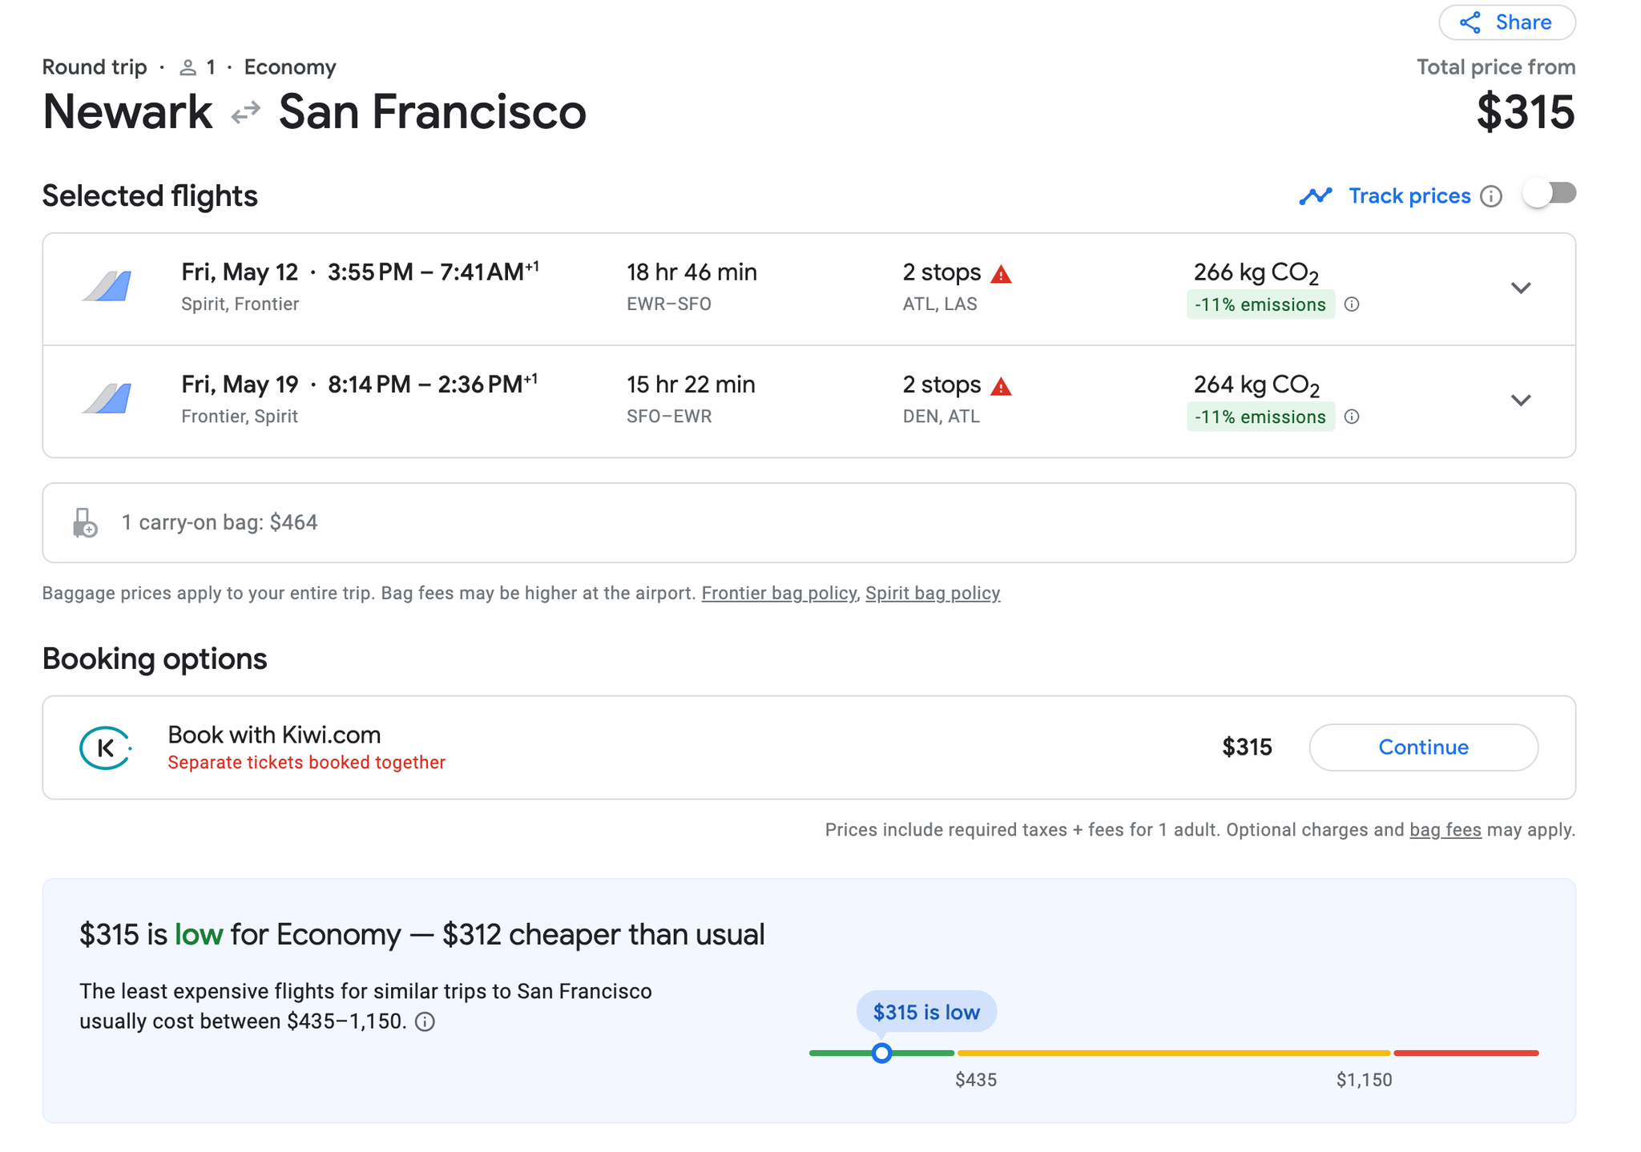Click the Track prices graph icon
The height and width of the screenshot is (1152, 1641).
[1316, 195]
